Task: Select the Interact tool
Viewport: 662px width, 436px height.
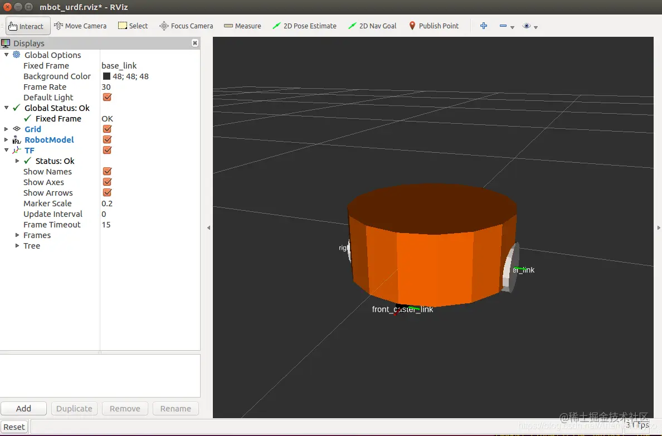Action: coord(28,26)
